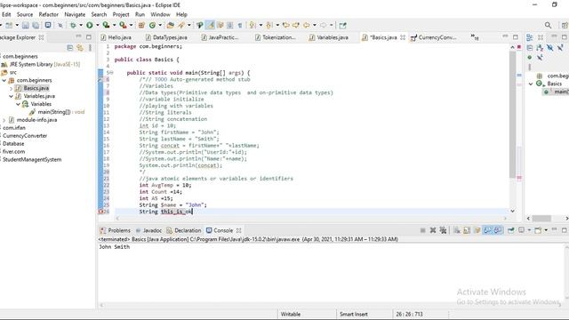This screenshot has width=569, height=320.
Task: Click Collapse All in Package Explorer
Action: 70,48
